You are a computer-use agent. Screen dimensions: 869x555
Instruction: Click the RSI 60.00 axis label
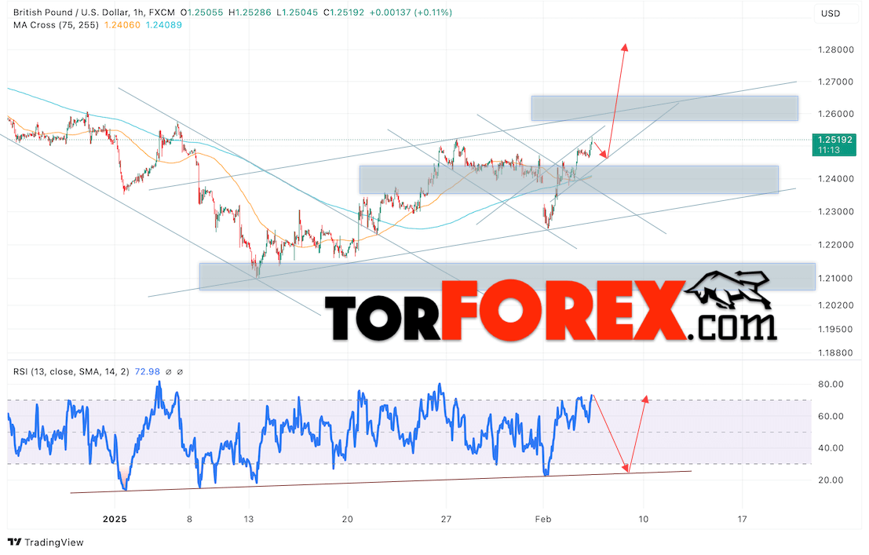pos(831,416)
